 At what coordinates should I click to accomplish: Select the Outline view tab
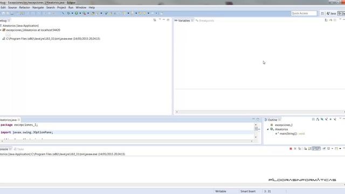point(272,120)
